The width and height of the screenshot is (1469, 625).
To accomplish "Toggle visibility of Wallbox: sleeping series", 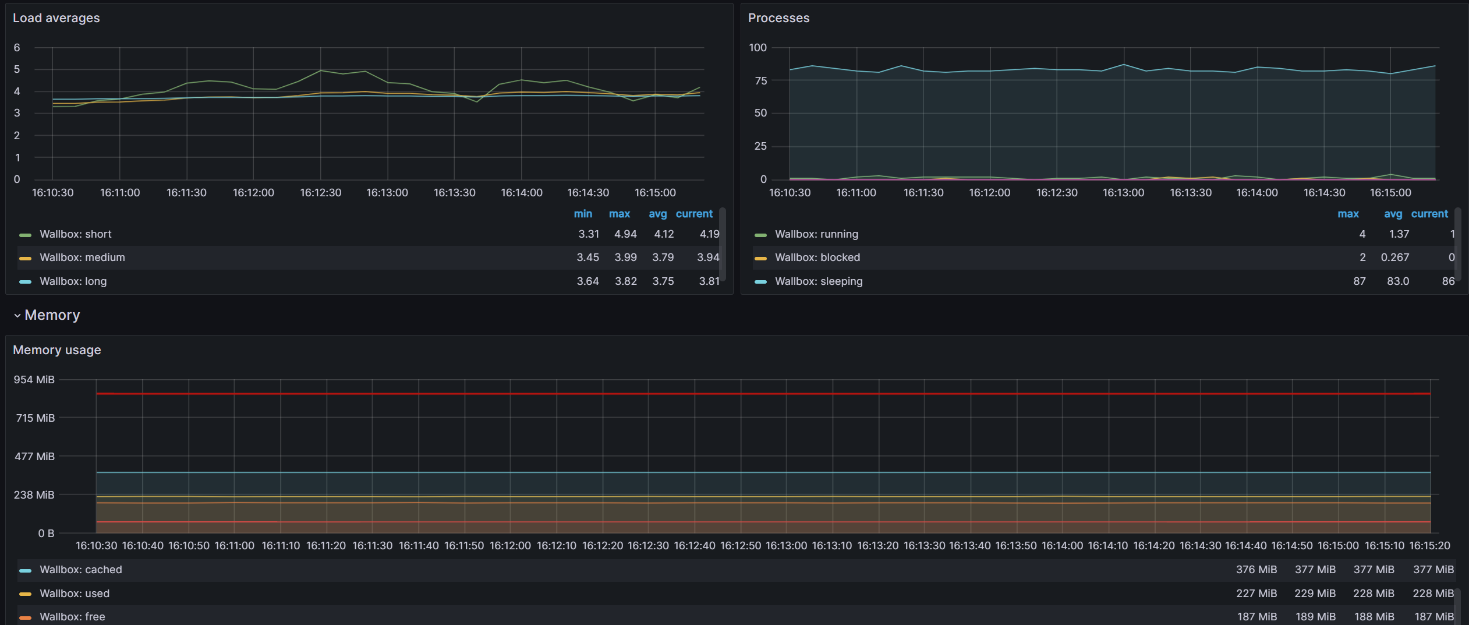I will [x=819, y=281].
